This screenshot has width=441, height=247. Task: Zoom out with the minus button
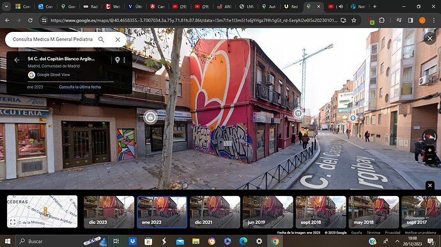click(x=429, y=160)
